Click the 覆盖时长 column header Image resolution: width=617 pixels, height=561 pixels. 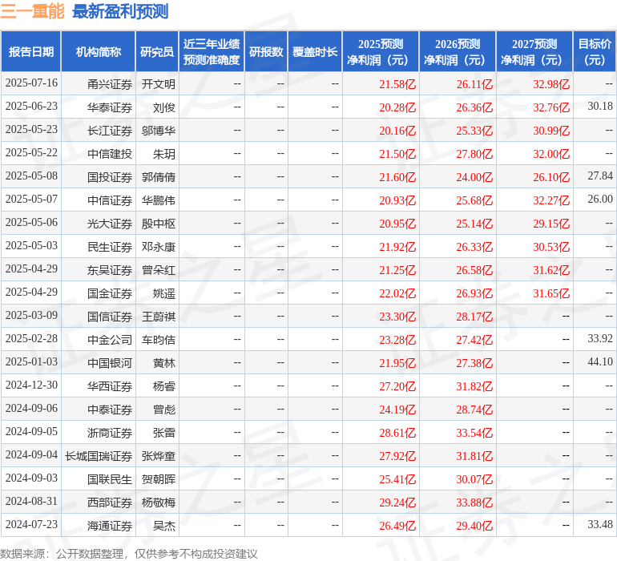pos(315,52)
